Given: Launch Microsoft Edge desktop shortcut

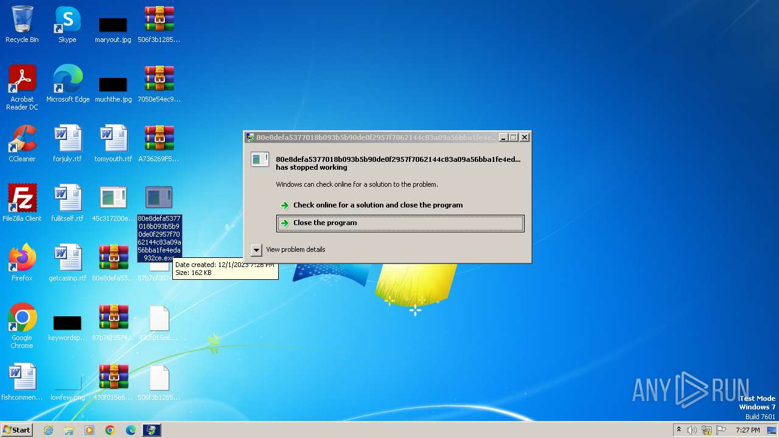Looking at the screenshot, I should [68, 84].
